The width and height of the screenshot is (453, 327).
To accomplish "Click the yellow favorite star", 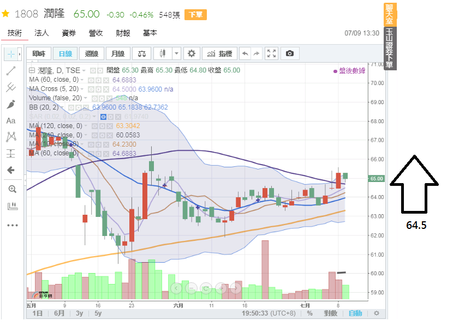I will point(5,14).
